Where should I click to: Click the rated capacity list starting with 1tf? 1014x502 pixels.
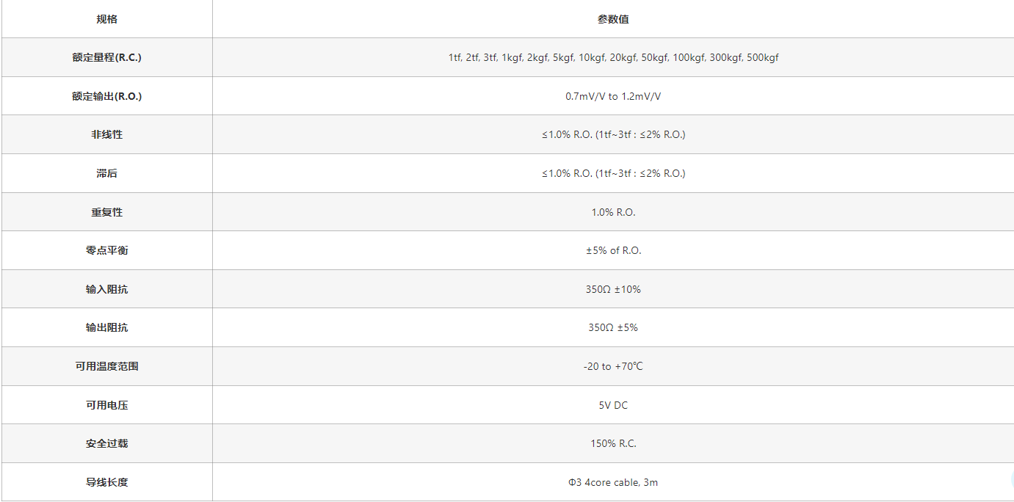tap(613, 57)
